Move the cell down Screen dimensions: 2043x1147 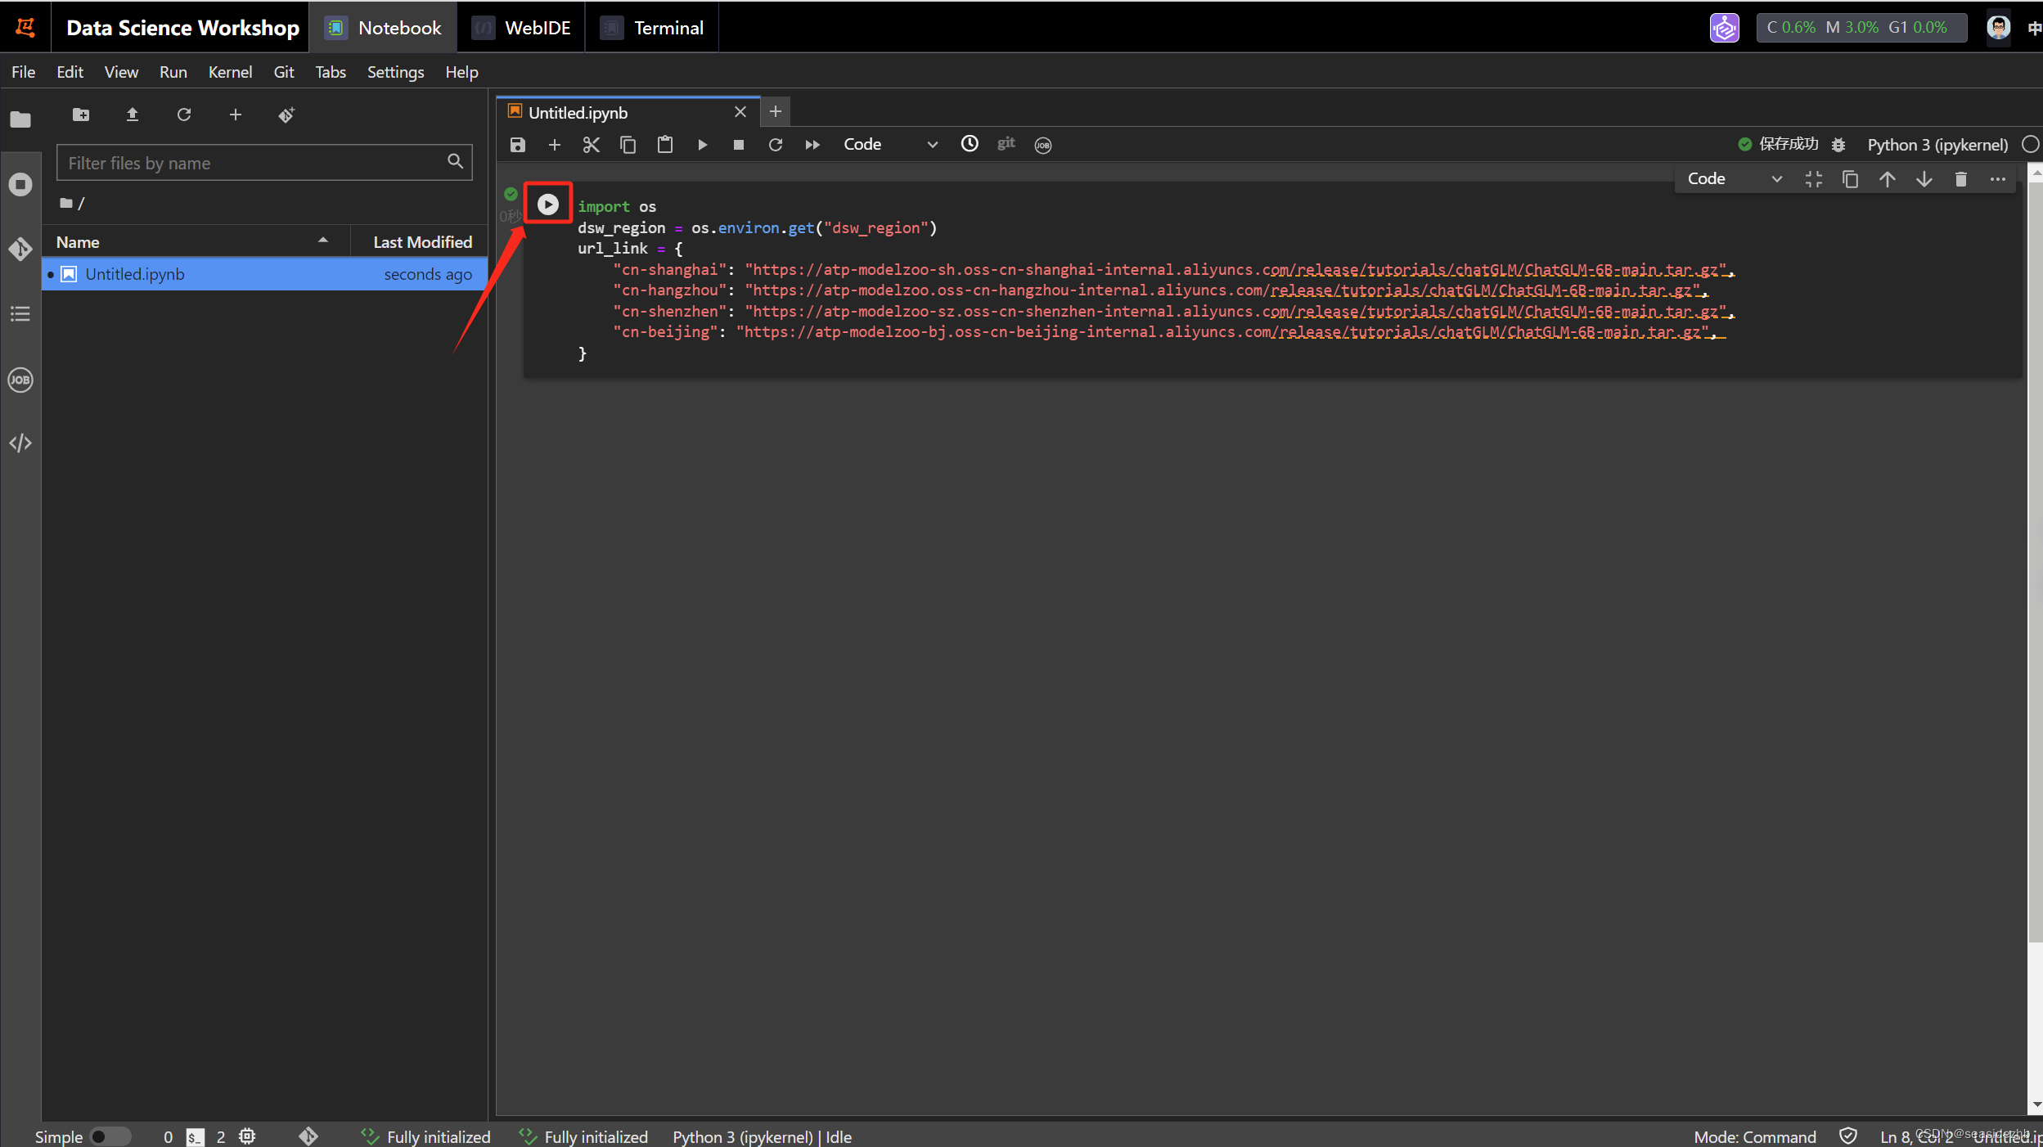tap(1924, 179)
